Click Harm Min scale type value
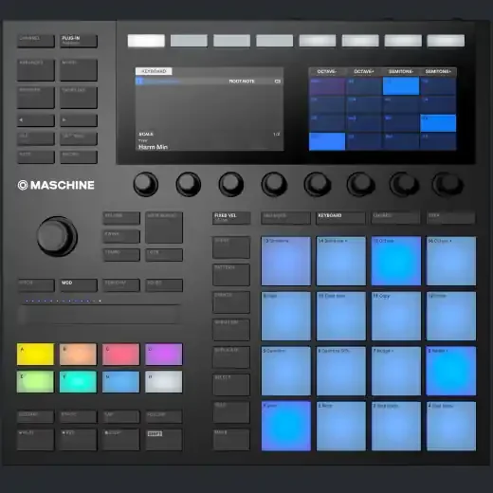This screenshot has height=493, width=493. (153, 147)
